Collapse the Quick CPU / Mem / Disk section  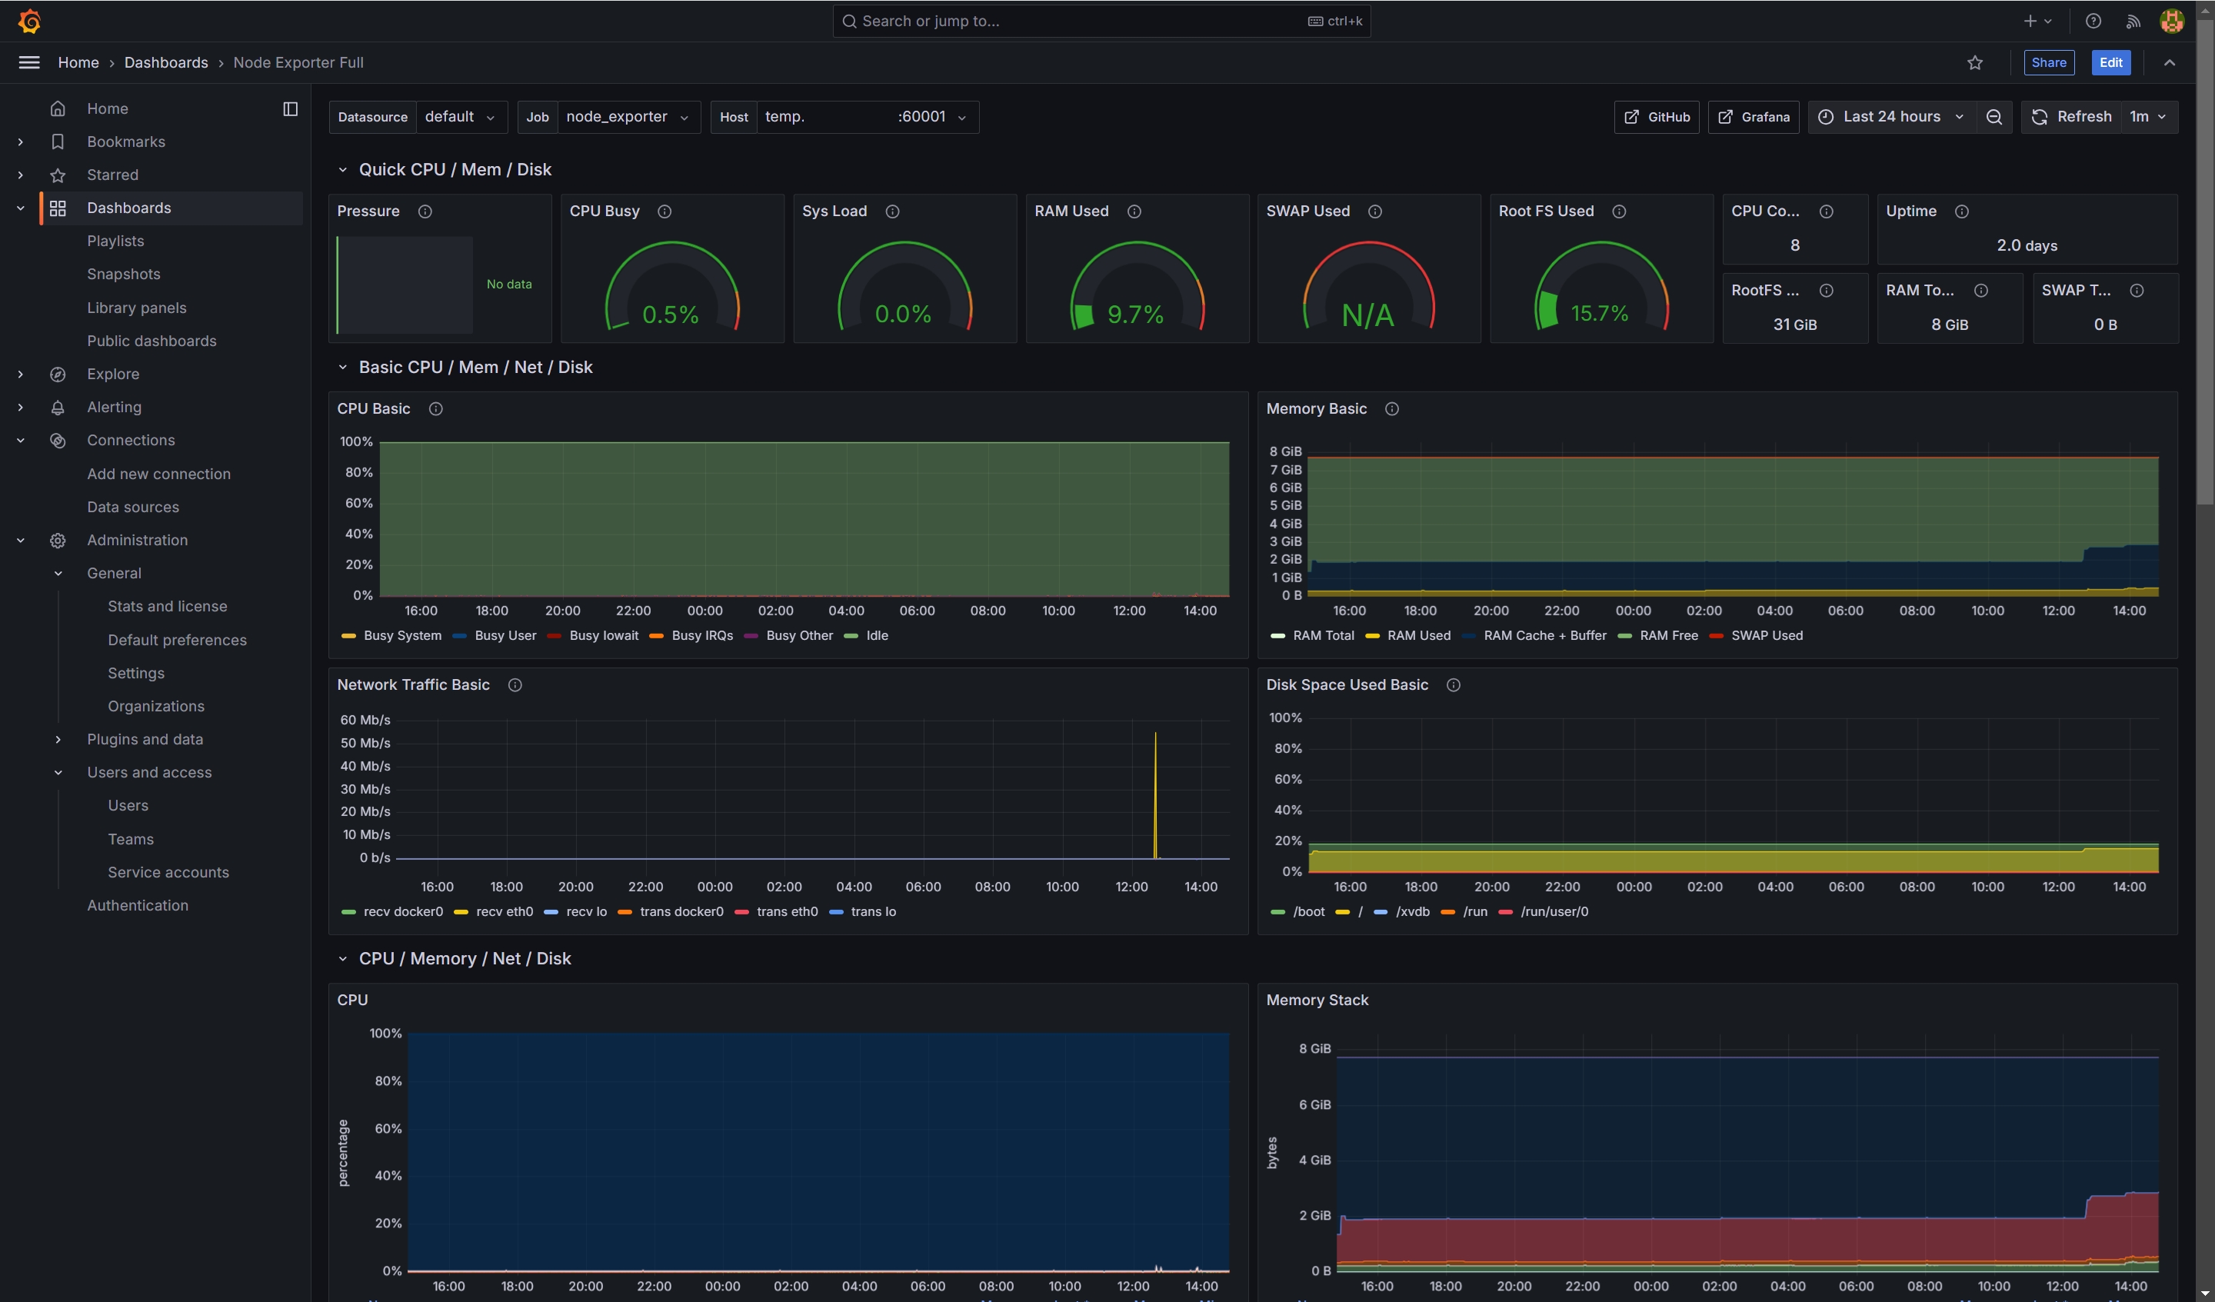(342, 168)
